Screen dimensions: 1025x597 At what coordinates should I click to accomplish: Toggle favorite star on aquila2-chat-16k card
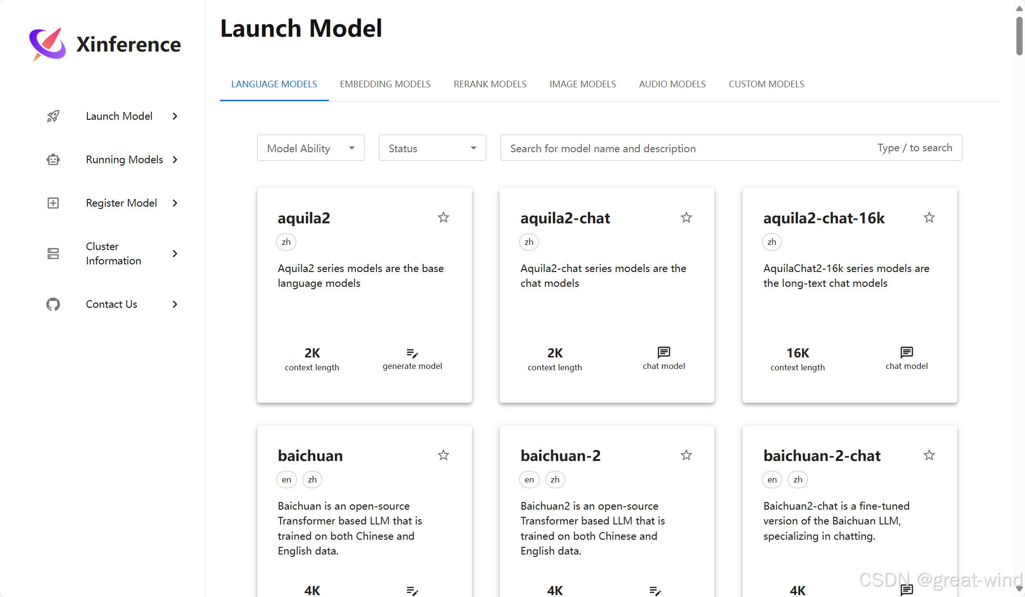click(x=929, y=218)
